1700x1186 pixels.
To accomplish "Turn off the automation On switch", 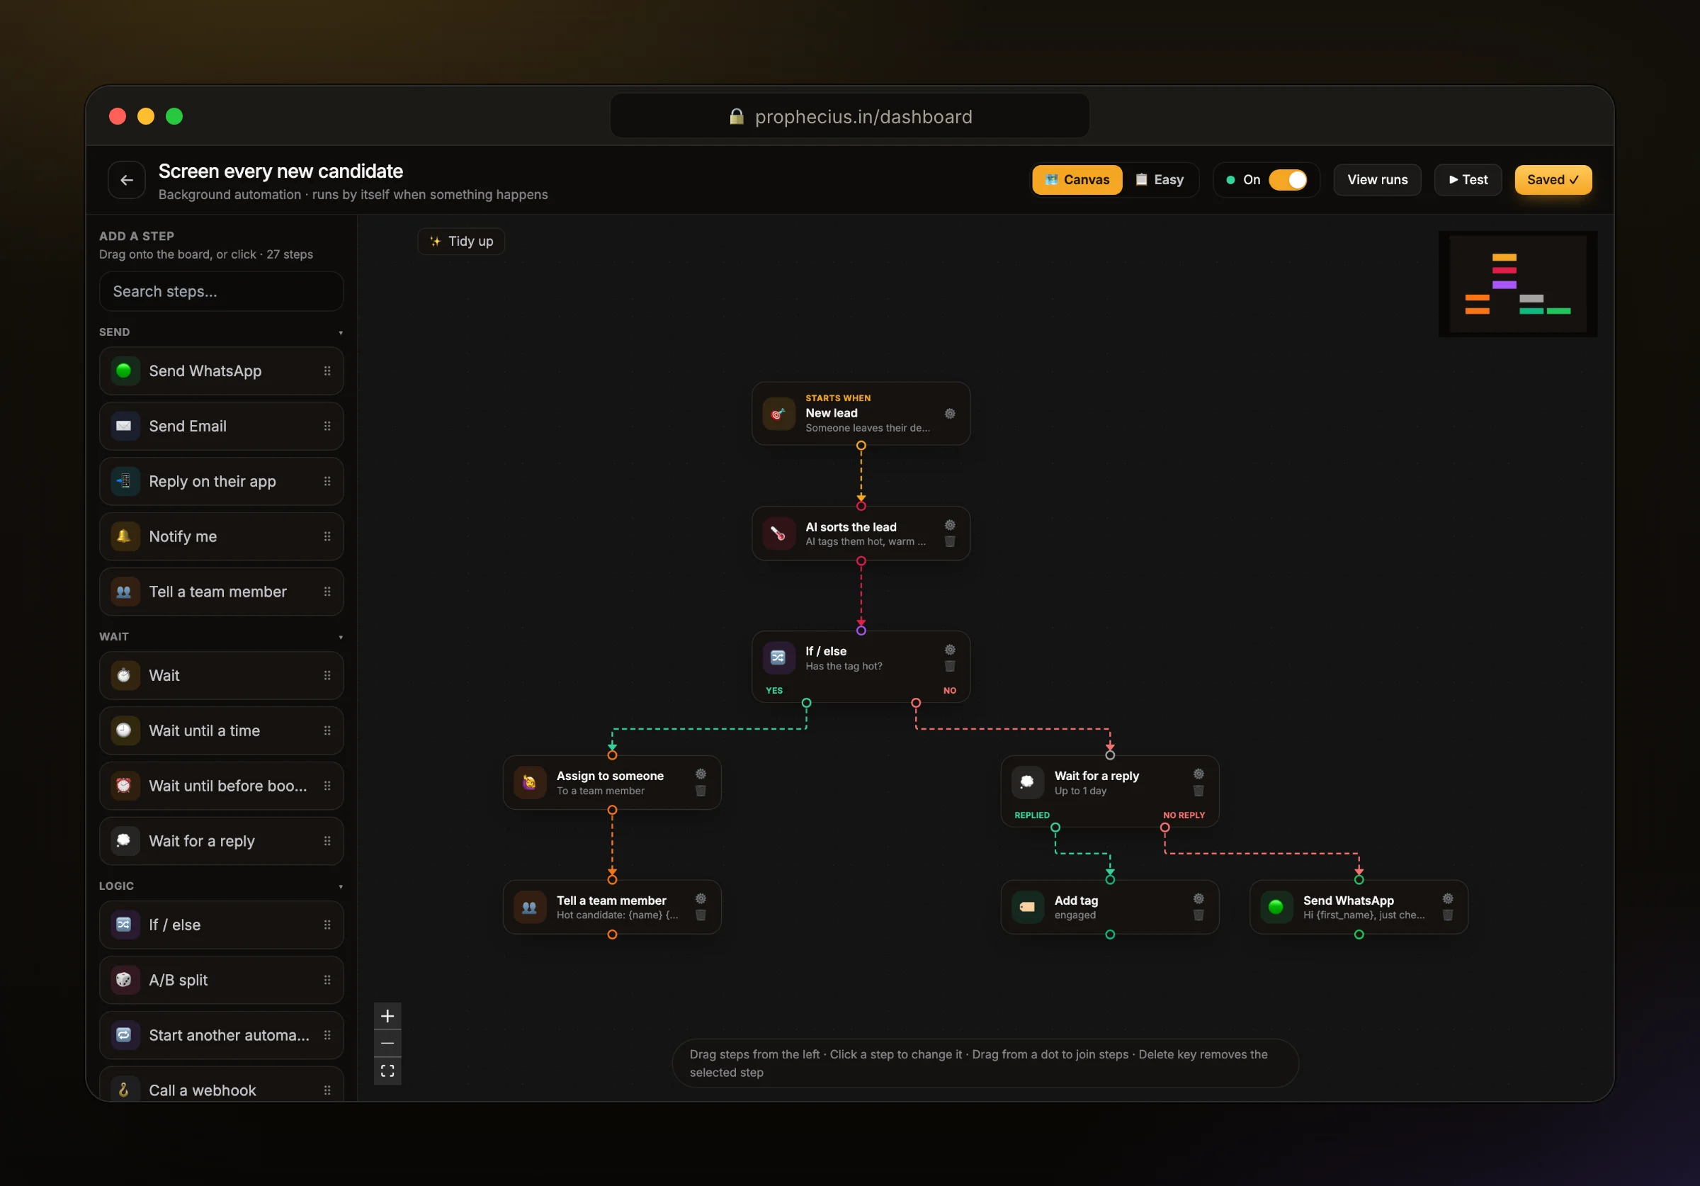I will pyautogui.click(x=1288, y=180).
